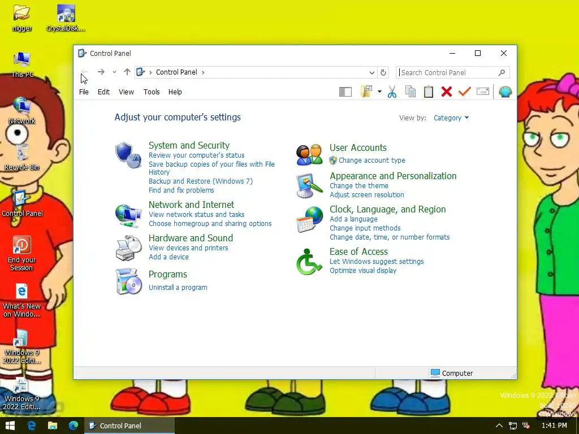Viewport: 579px width, 434px height.
Task: Click Optimize visual display link
Action: [363, 270]
